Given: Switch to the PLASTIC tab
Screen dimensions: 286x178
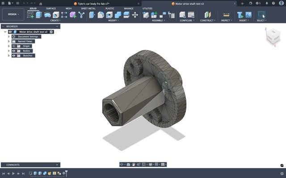Looking at the screenshot, I should pyautogui.click(x=110, y=8).
